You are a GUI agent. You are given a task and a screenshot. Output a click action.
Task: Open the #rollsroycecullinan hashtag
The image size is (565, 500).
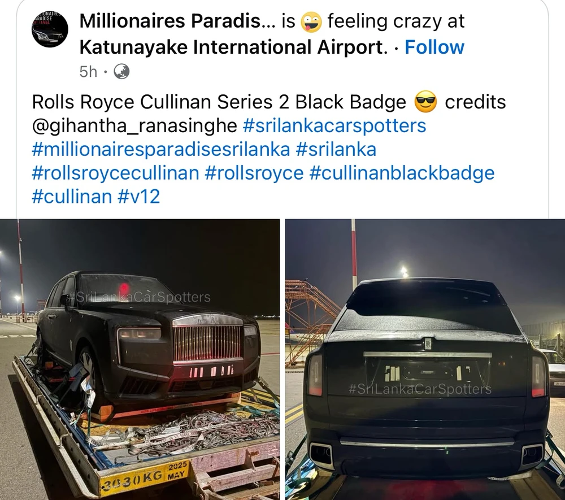coord(115,173)
